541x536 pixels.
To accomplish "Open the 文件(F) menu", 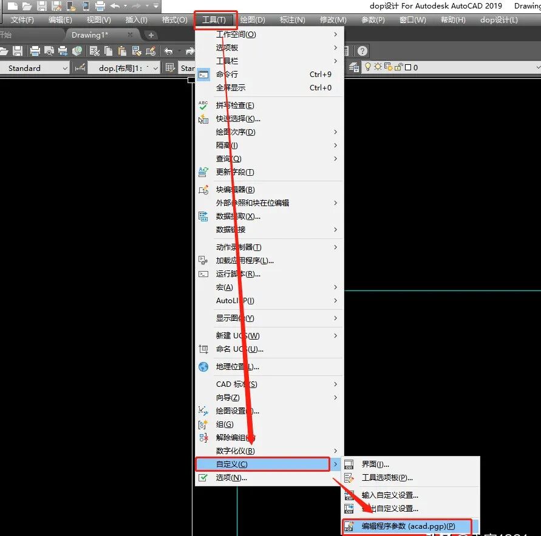I will [22, 19].
